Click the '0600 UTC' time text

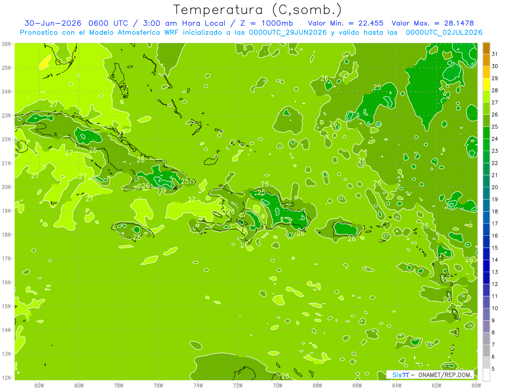tap(110, 23)
